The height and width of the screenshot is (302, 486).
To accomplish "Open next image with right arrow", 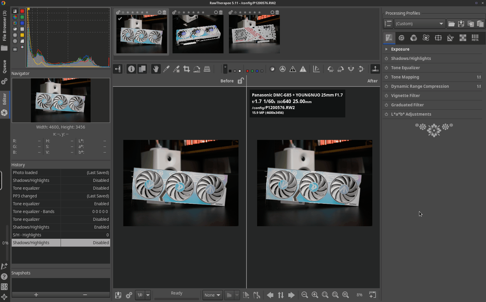I will [x=291, y=295].
